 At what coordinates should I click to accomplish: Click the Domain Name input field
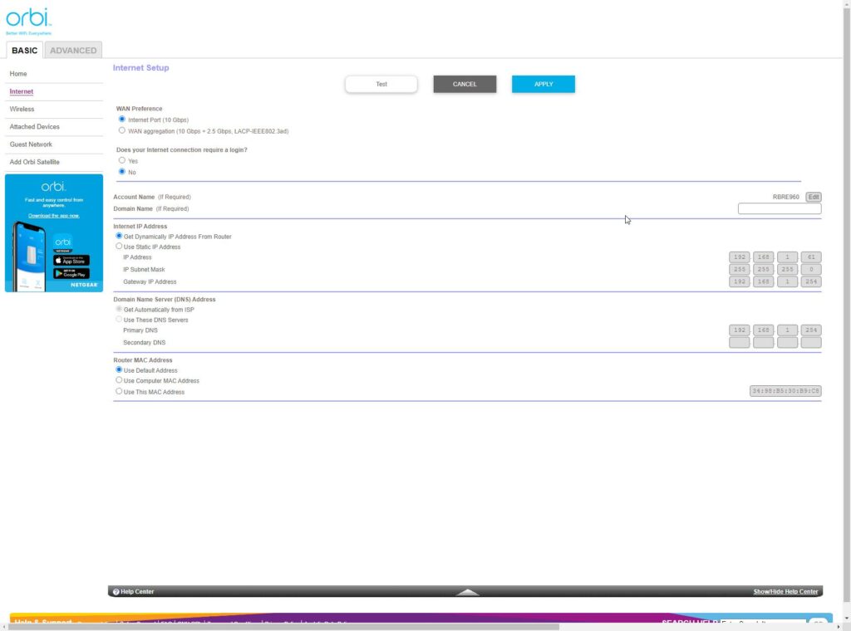[x=779, y=209]
